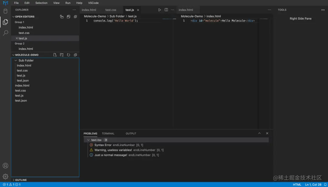
Task: Open test.json inside Sub Folder
Action: pyautogui.click(x=23, y=80)
